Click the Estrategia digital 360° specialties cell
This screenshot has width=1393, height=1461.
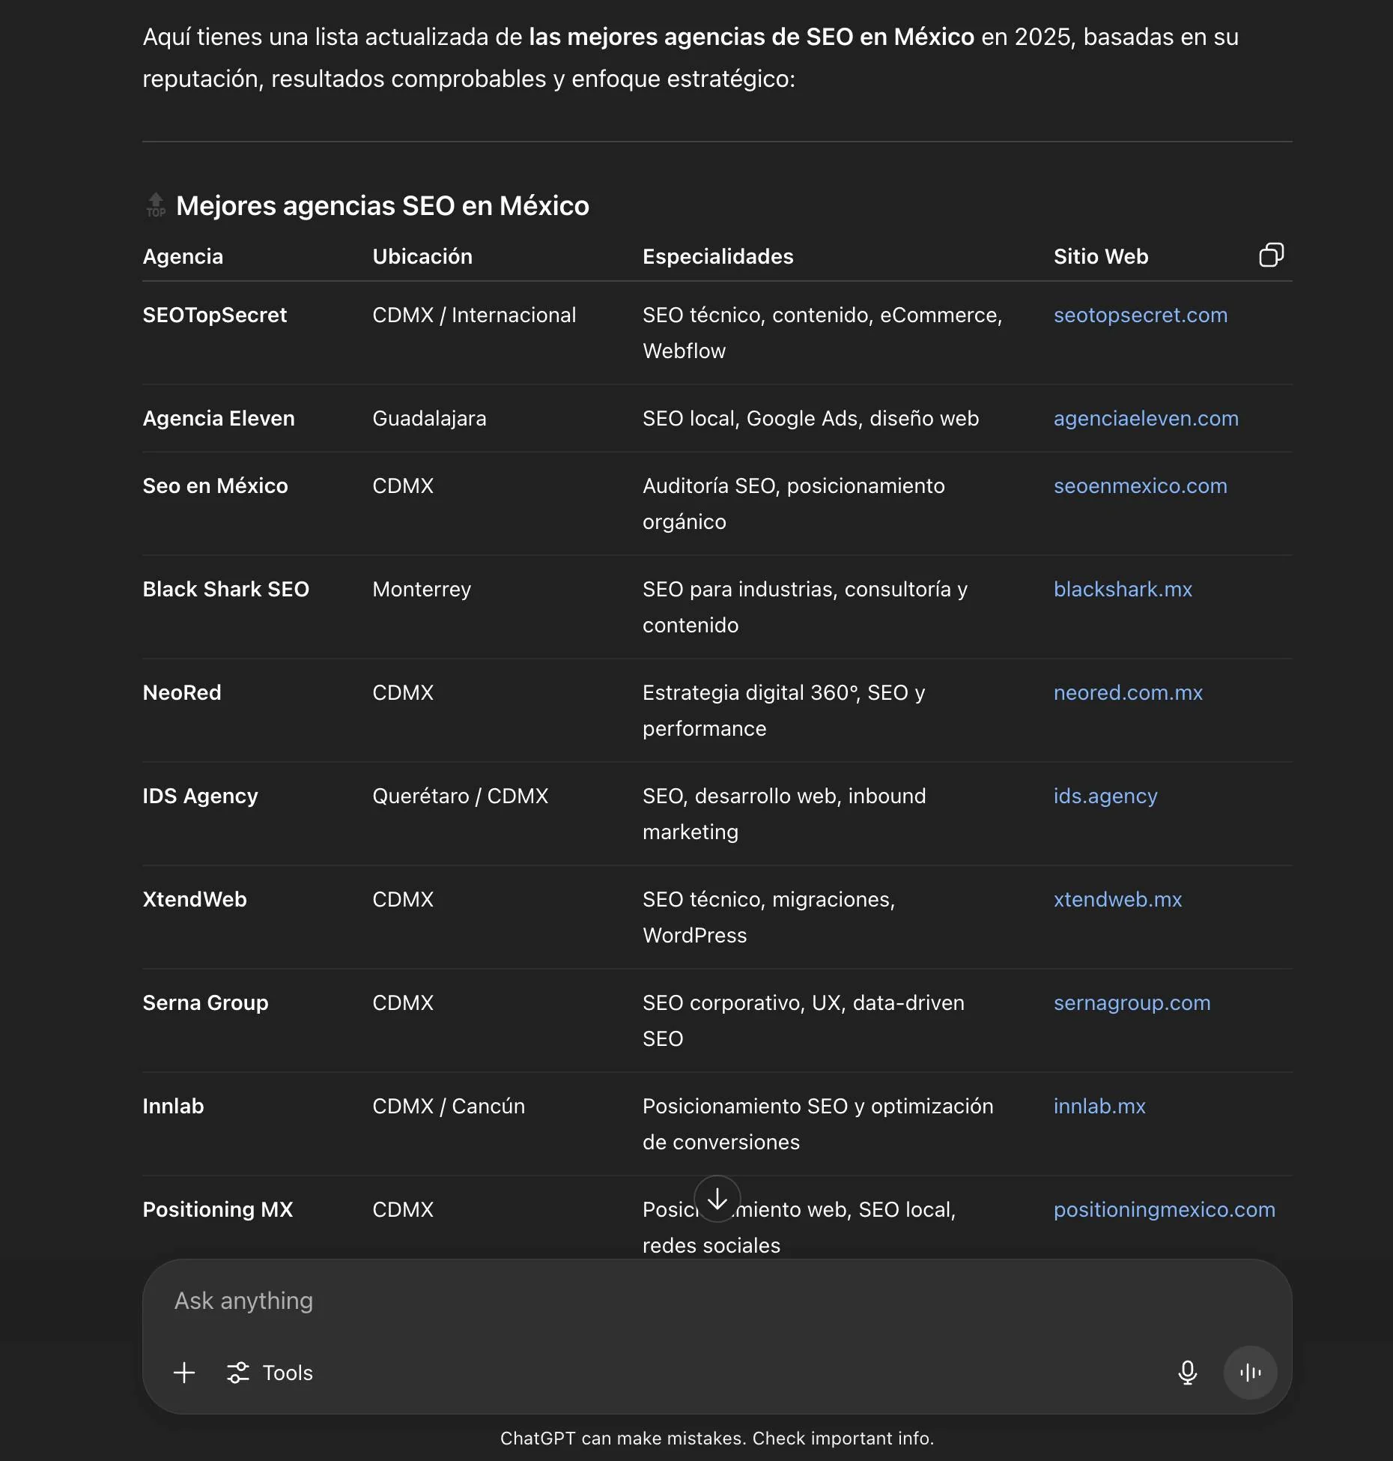[783, 710]
